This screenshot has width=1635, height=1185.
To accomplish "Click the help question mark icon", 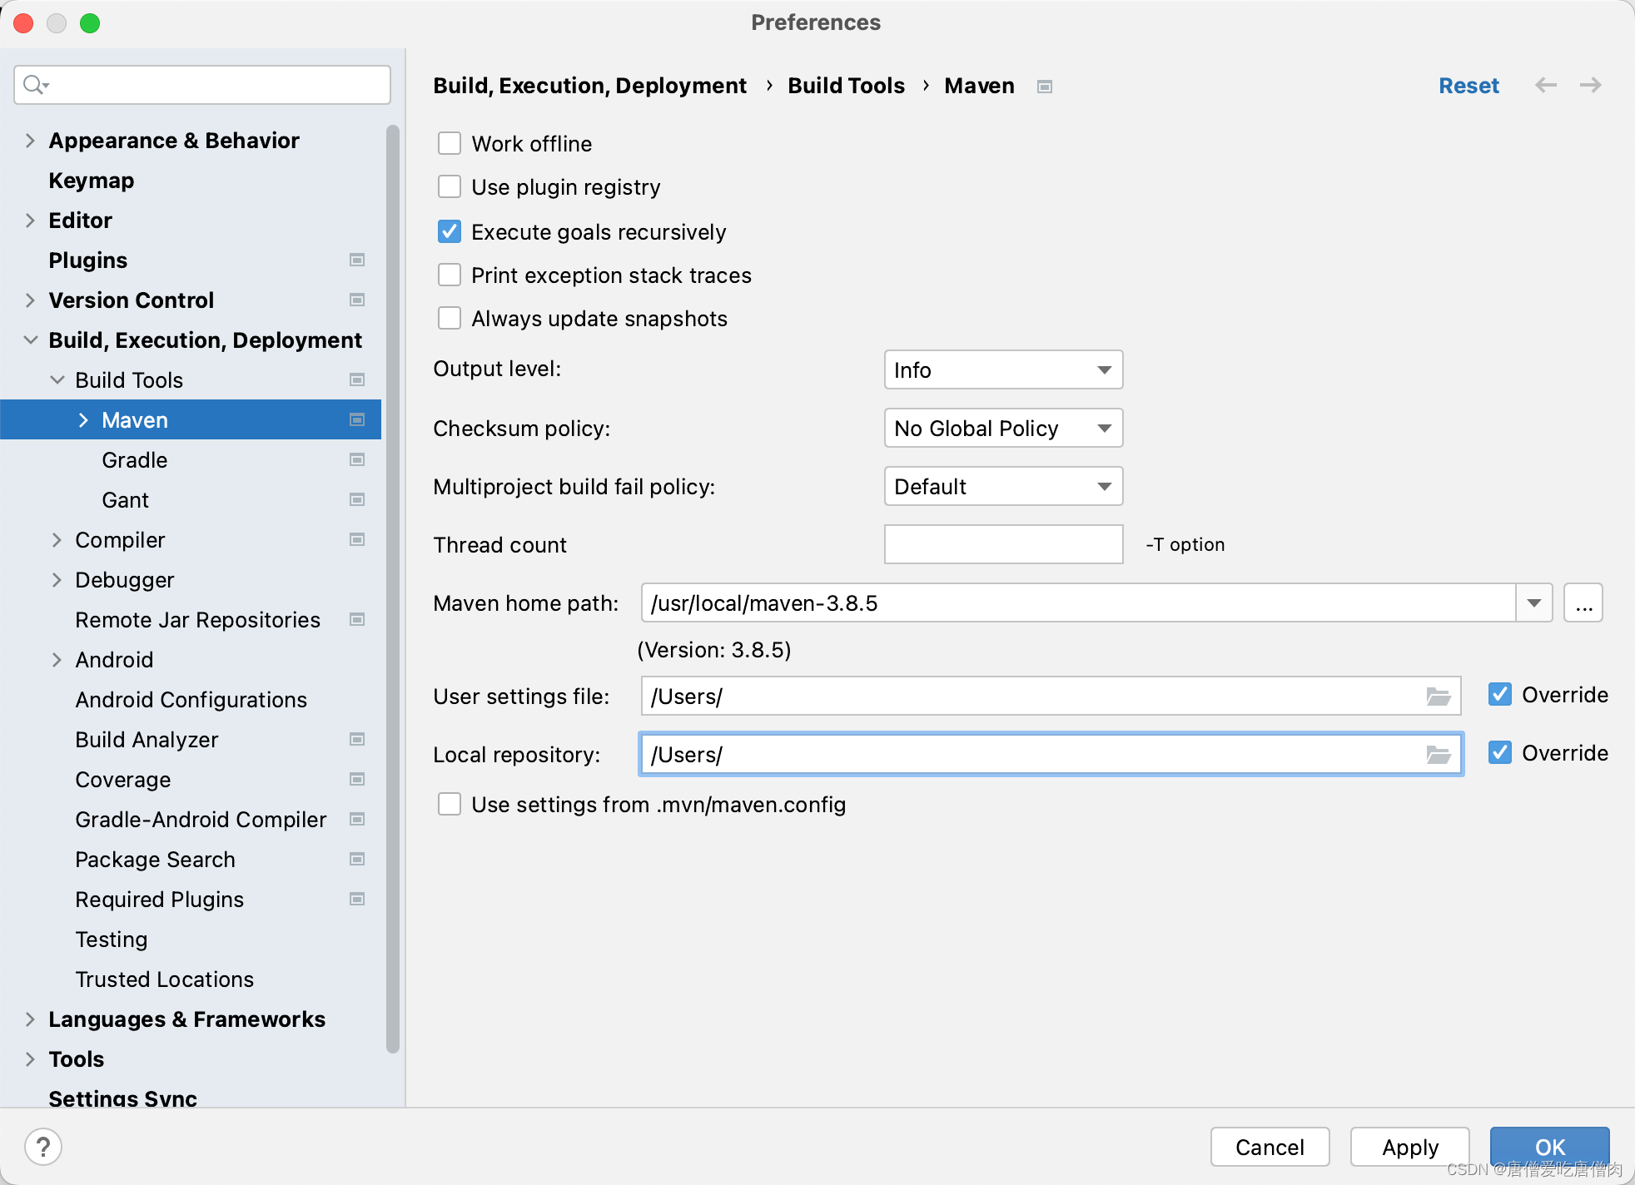I will point(43,1146).
